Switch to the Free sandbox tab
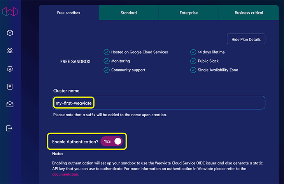 pyautogui.click(x=69, y=13)
